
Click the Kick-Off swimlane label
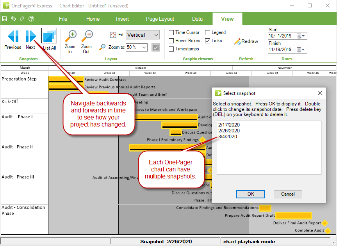[10, 102]
